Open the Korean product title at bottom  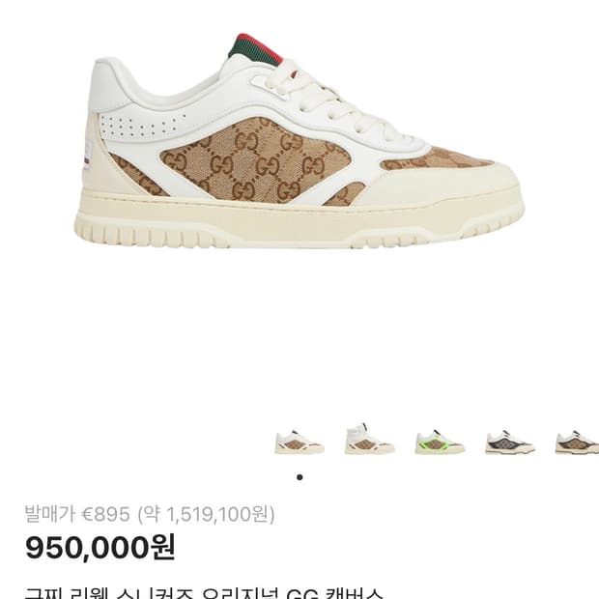coord(204,593)
